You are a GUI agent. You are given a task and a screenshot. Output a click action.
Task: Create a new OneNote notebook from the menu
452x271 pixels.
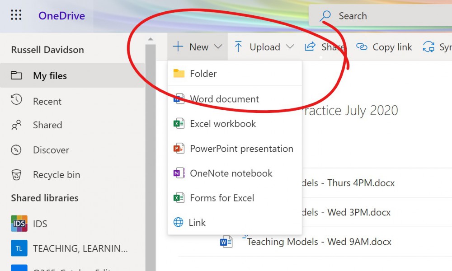tap(231, 173)
